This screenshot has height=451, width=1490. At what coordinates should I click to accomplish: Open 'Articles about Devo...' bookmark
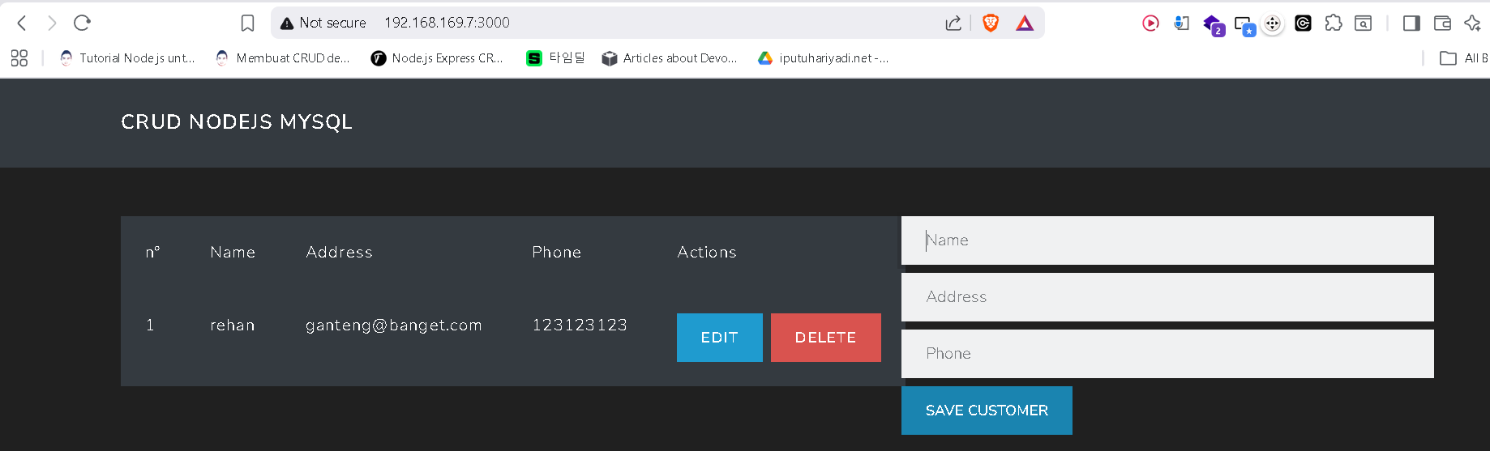[x=670, y=58]
